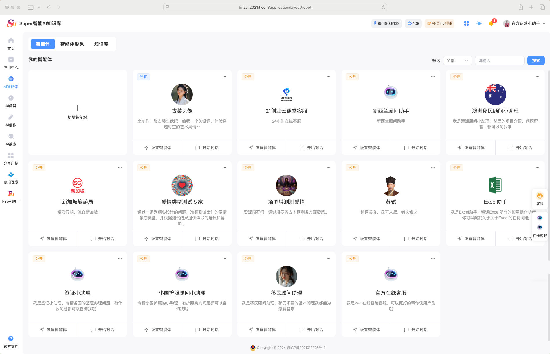
Task: Expand the 官方运营小助手 account menu
Action: 525,23
